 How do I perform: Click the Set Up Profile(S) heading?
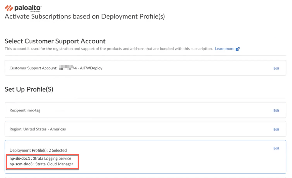(29, 89)
